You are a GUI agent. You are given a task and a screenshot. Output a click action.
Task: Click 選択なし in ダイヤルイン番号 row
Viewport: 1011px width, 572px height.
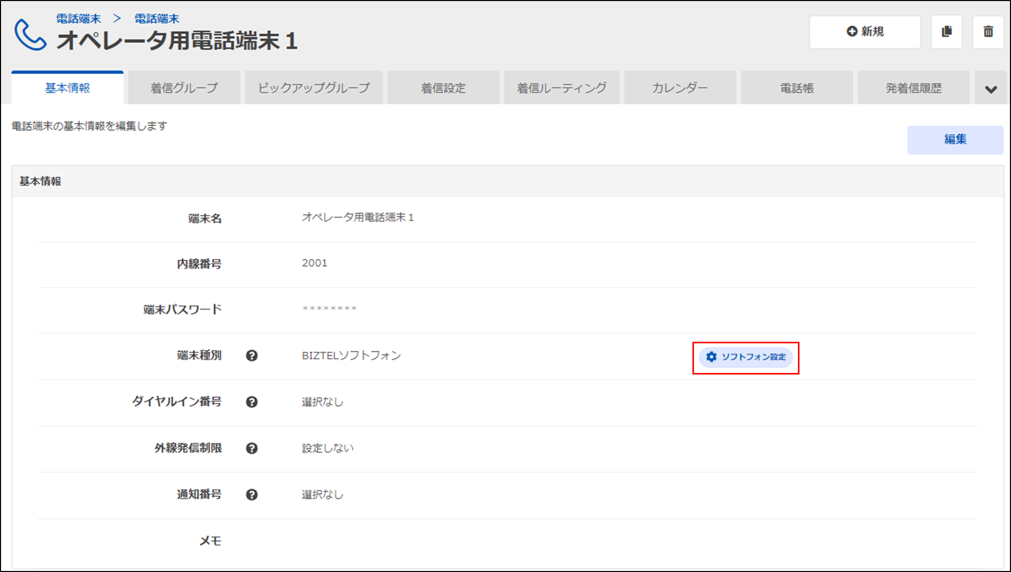[x=323, y=402]
